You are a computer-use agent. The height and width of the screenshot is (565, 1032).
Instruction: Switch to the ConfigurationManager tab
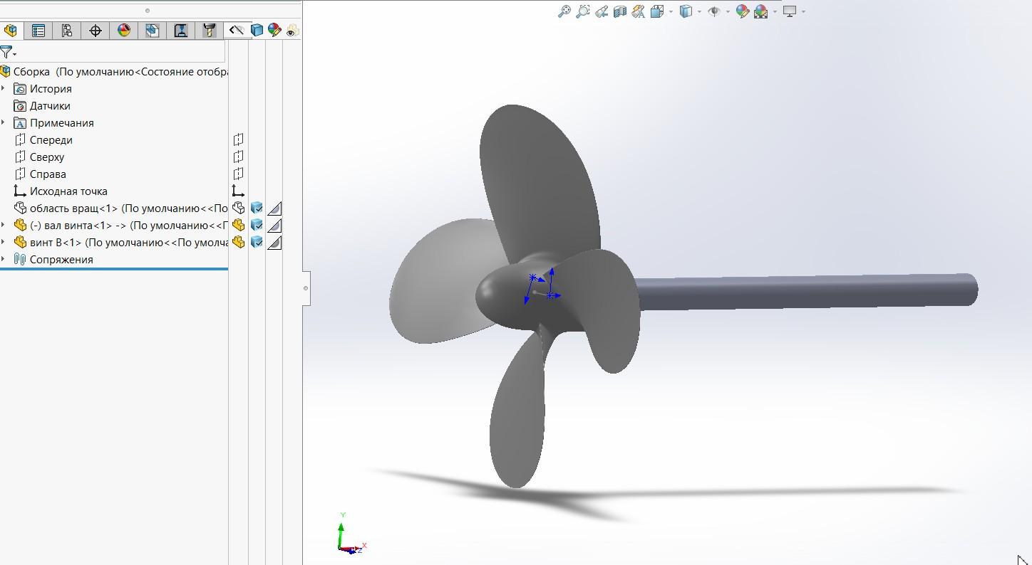pyautogui.click(x=66, y=31)
